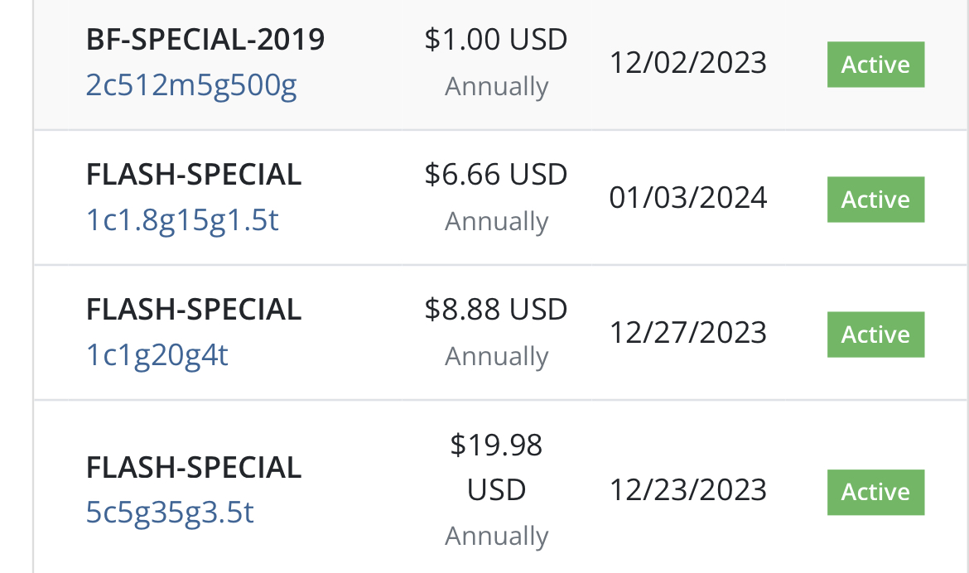This screenshot has height=573, width=969.
Task: Select the $1.00 USD price
Action: (495, 40)
